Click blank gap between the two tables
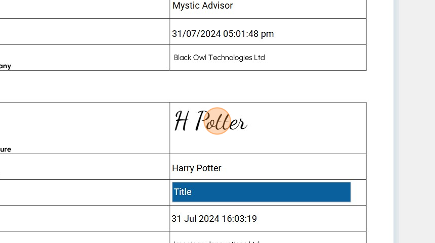 point(182,86)
